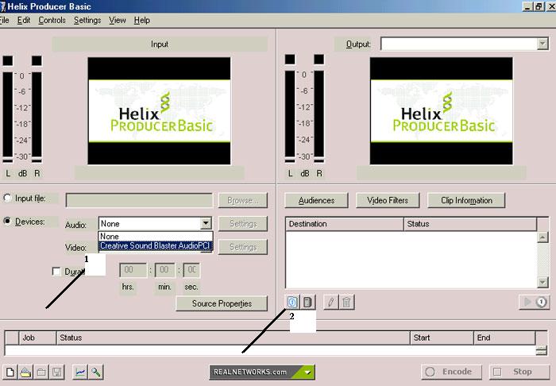Open Clip Information dialog
Viewport: 556px width, 386px height.
(466, 200)
